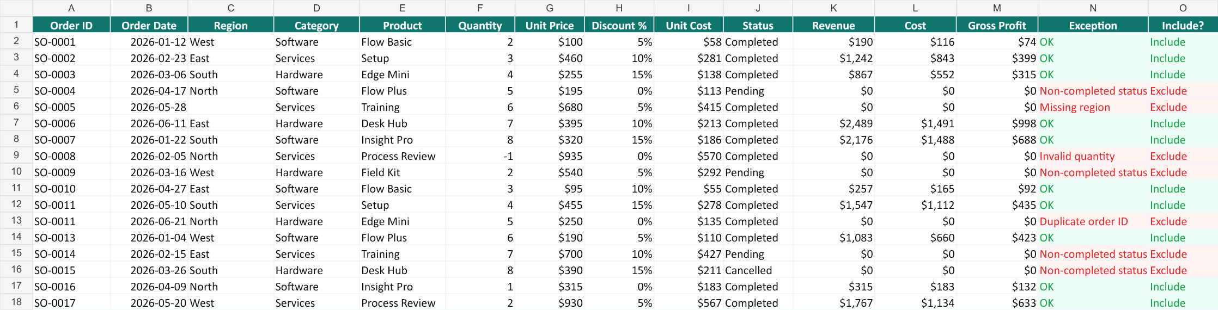Select the quantity cell showing -1

pos(480,156)
